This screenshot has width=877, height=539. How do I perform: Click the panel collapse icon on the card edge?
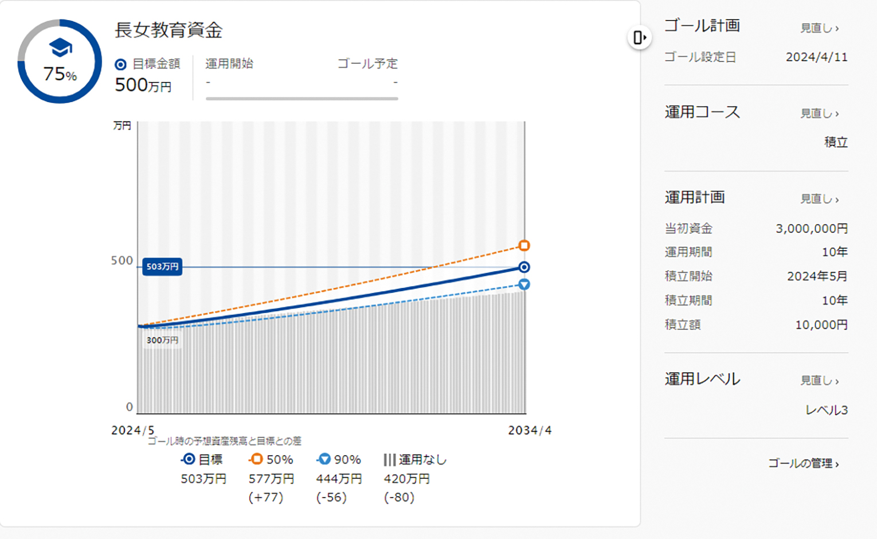point(639,36)
